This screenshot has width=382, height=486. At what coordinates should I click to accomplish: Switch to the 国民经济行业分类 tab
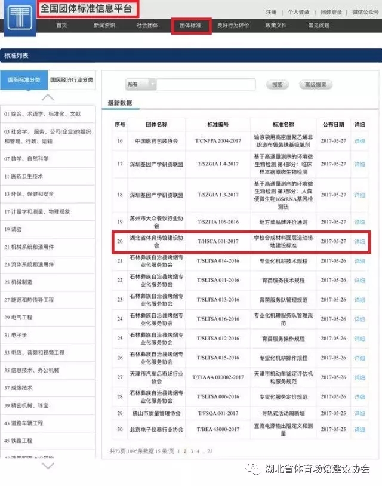tap(72, 79)
